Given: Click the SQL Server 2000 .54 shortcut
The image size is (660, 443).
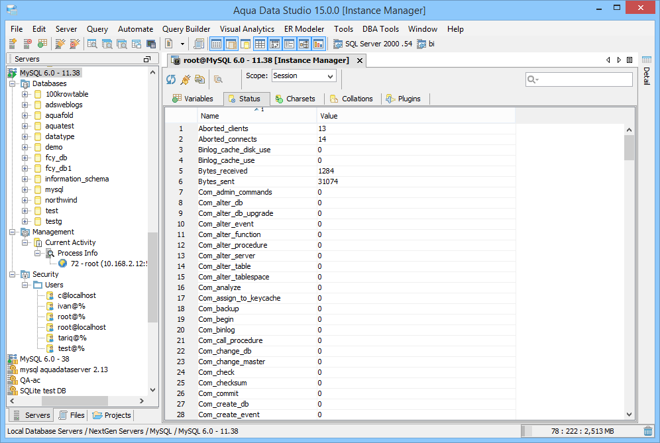Looking at the screenshot, I should [x=372, y=44].
